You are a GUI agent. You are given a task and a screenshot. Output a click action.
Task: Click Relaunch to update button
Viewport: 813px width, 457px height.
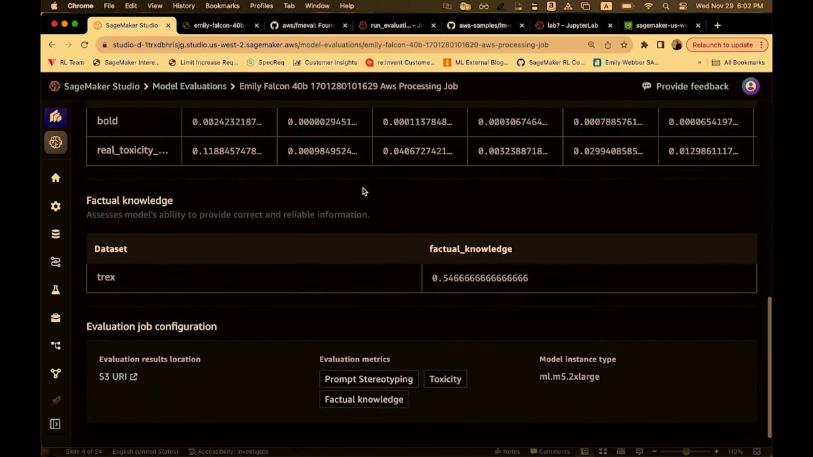click(x=727, y=45)
